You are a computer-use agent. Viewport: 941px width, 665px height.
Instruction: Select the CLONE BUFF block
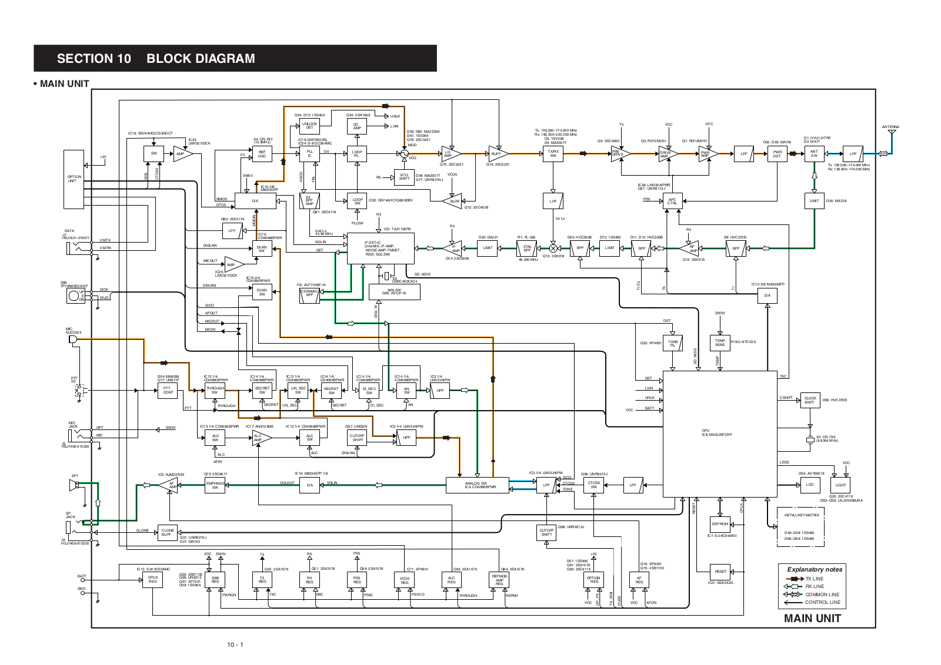[x=168, y=532]
